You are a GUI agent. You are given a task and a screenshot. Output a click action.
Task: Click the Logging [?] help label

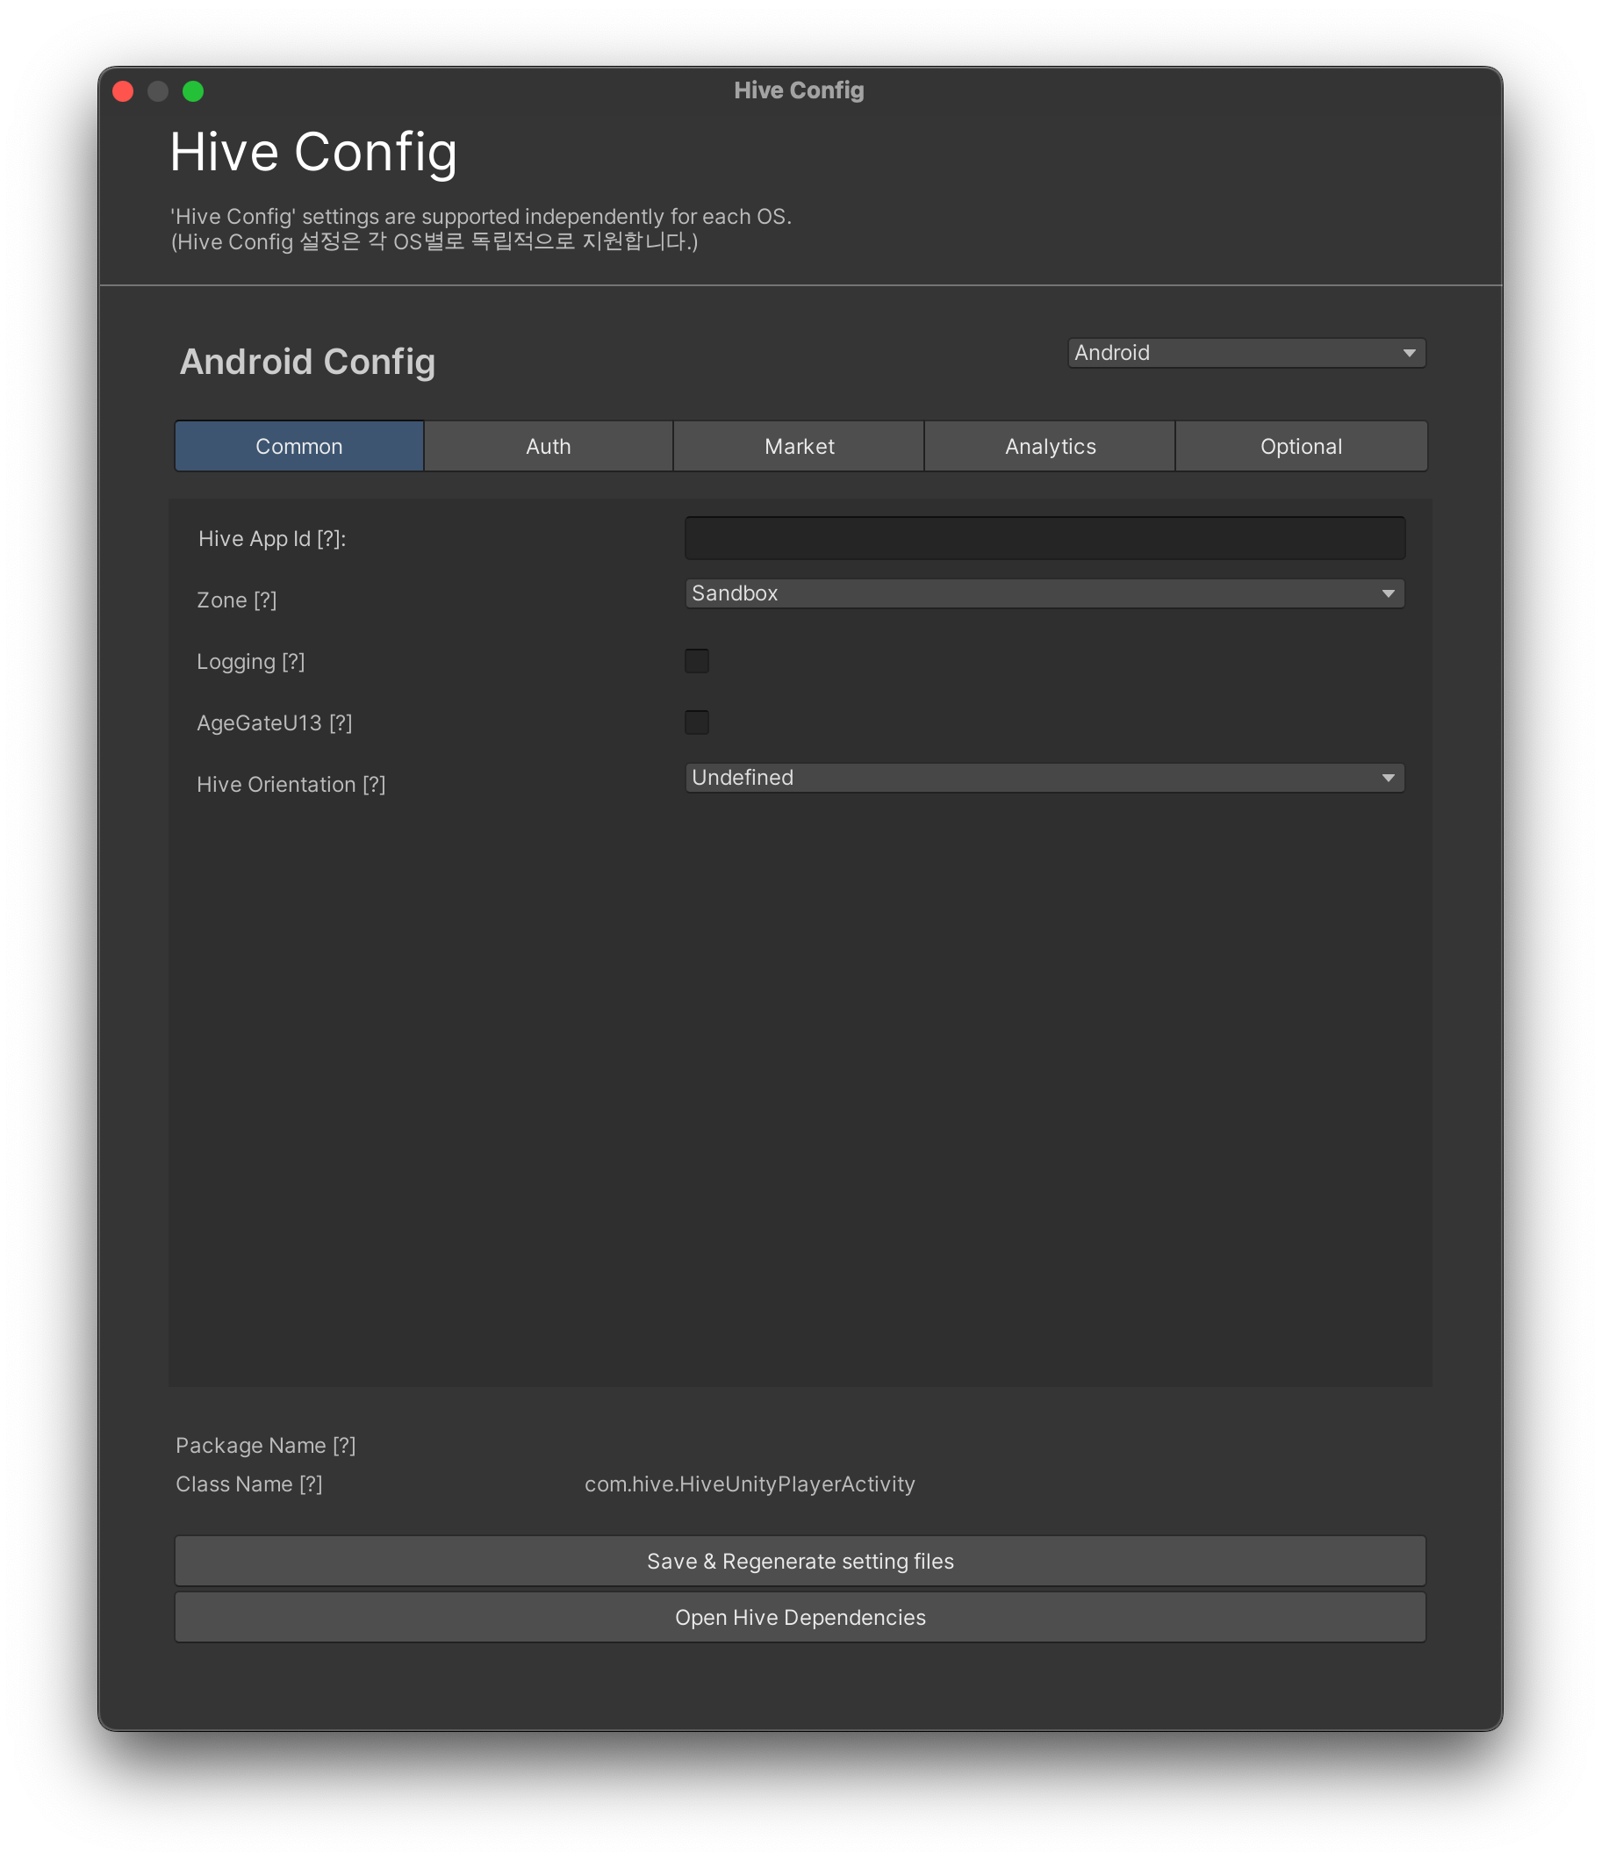pos(250,662)
